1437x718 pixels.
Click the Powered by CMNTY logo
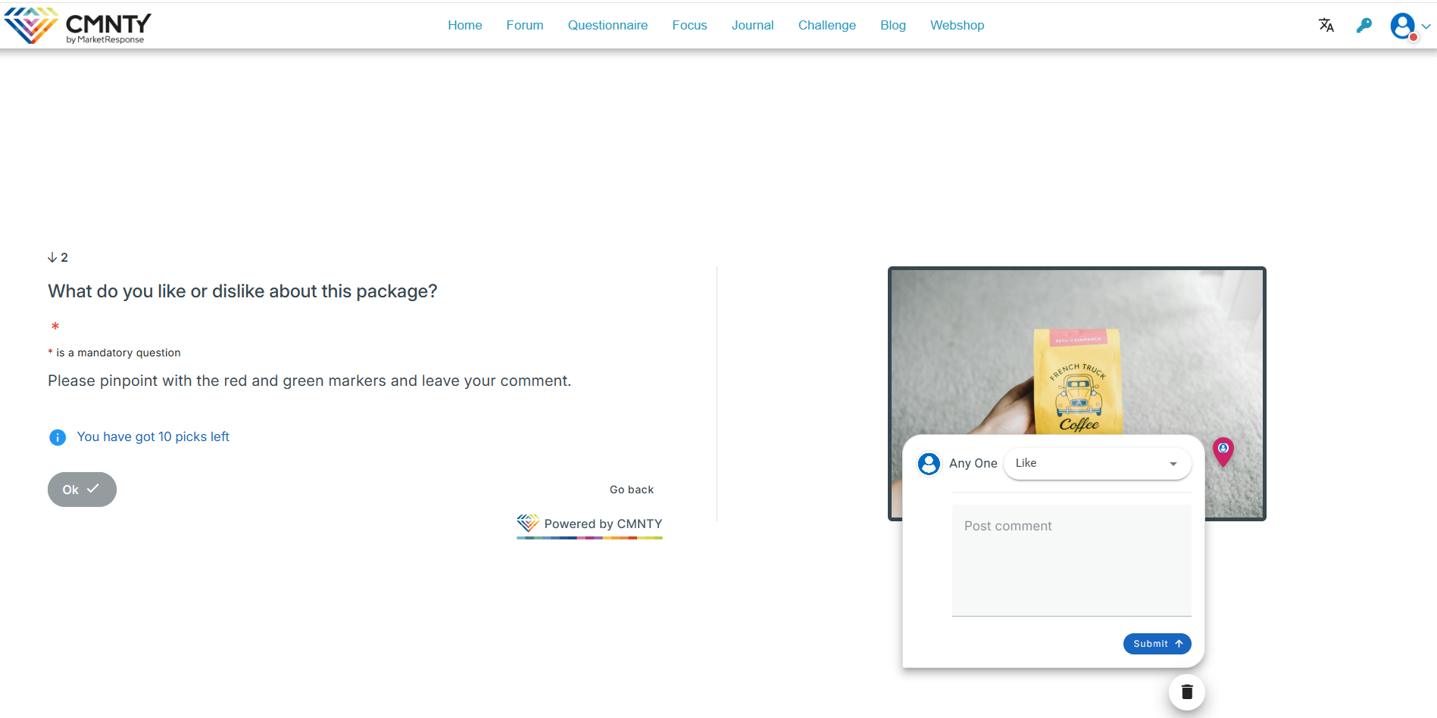[x=589, y=524]
